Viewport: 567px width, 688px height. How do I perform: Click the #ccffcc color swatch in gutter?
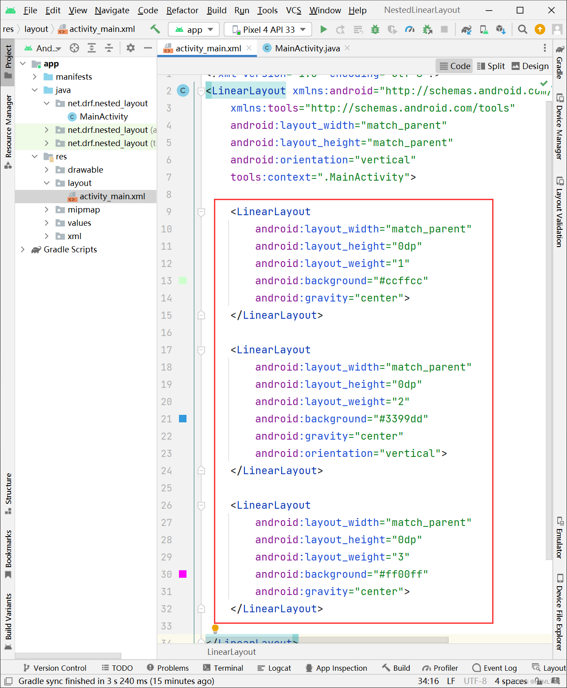tap(183, 281)
